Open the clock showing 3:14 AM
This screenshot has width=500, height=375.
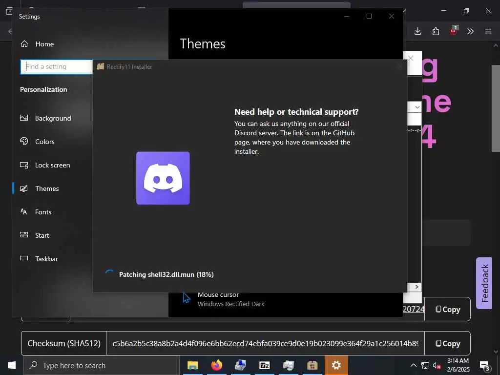pos(458,365)
